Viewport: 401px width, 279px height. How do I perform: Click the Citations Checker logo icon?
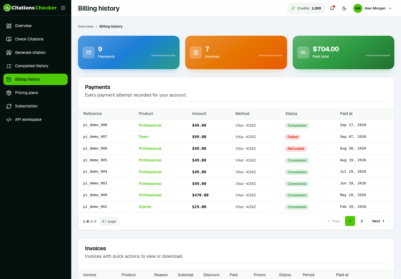pos(7,8)
